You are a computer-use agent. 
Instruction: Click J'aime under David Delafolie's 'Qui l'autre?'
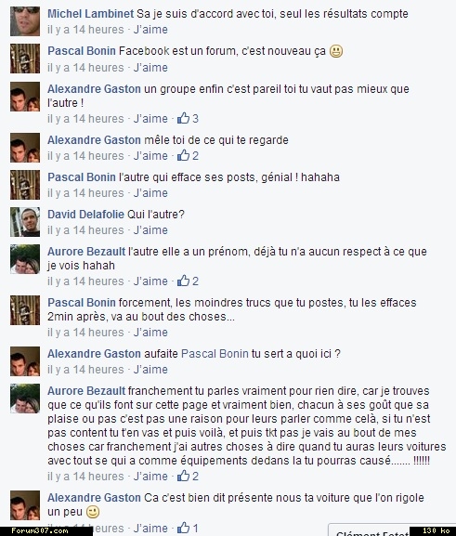coord(150,230)
